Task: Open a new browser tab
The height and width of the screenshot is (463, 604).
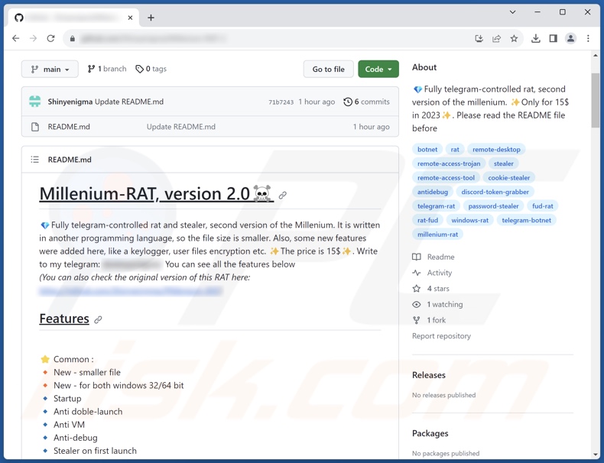Action: click(151, 18)
